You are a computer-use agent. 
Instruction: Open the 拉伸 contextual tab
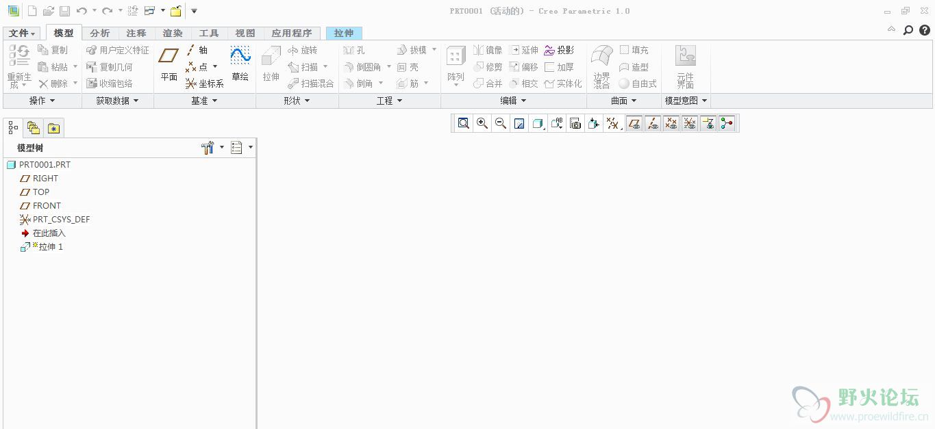344,33
